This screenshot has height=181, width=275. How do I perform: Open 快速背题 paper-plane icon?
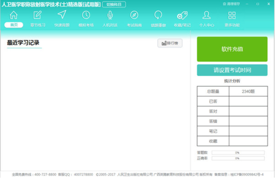pos(62,15)
